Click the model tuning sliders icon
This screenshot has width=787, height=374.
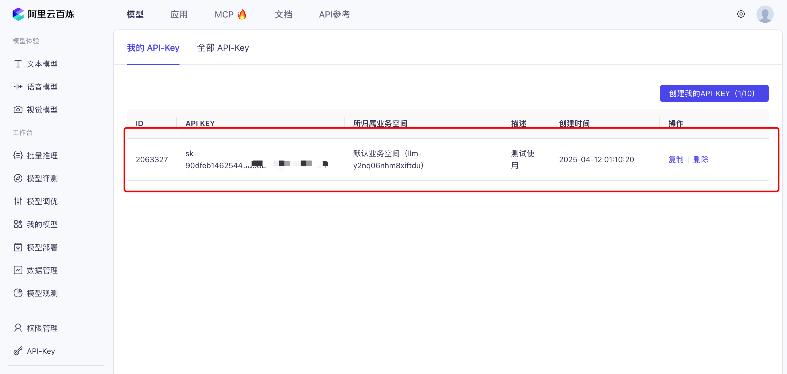coord(18,201)
